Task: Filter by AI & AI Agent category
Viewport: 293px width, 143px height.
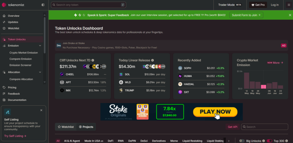Action: click(72, 141)
